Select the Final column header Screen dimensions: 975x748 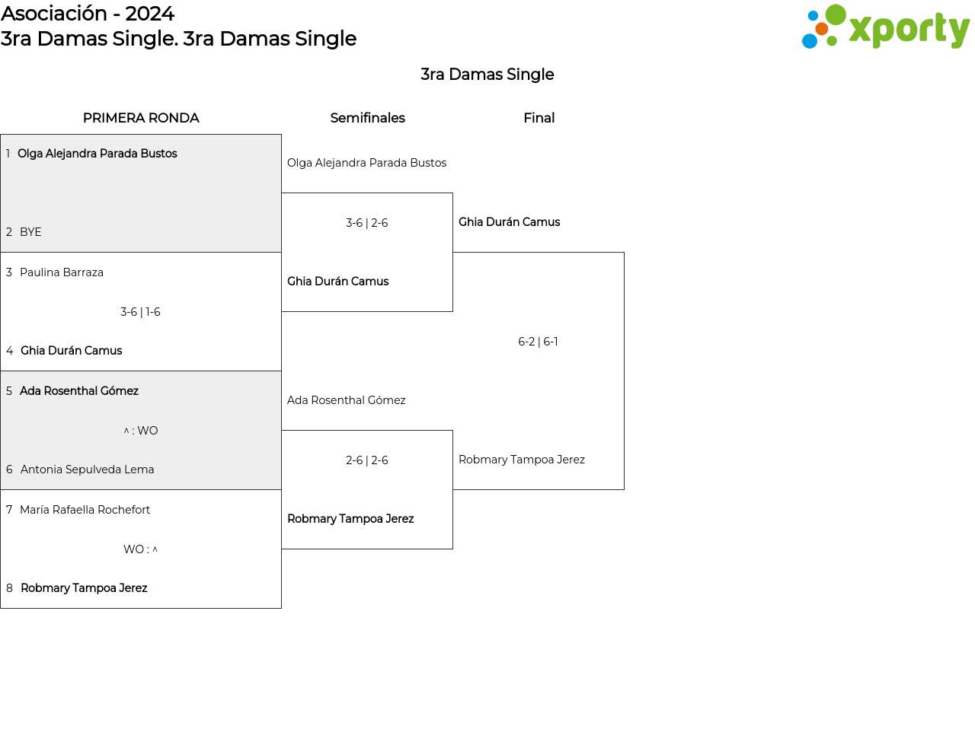pos(539,118)
